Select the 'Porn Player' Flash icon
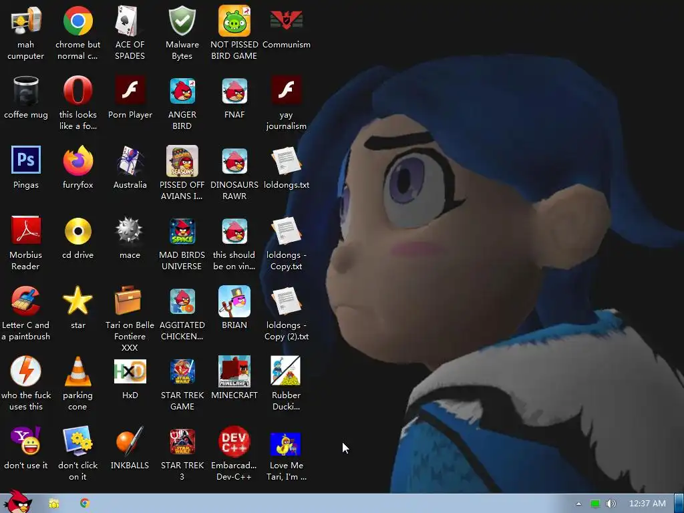 (130, 90)
